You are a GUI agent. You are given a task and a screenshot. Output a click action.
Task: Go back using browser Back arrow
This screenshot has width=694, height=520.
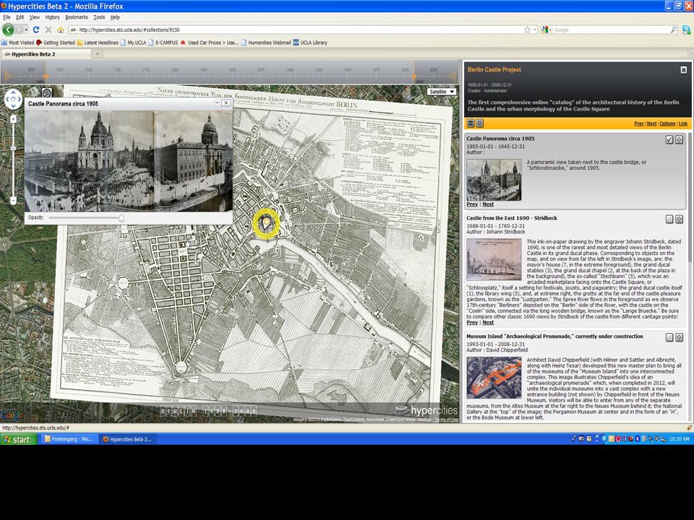pos(8,30)
